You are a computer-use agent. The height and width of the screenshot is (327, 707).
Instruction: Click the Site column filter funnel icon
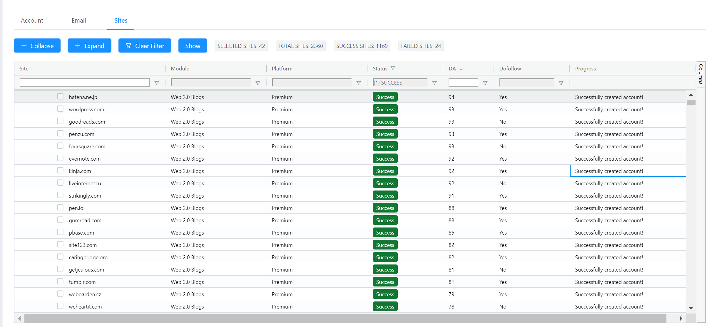coord(157,83)
